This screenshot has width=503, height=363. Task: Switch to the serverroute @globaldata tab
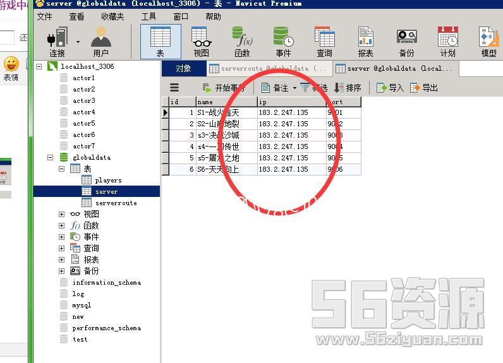tap(269, 68)
